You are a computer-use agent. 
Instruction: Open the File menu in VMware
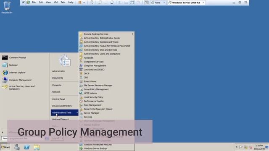point(34,3)
